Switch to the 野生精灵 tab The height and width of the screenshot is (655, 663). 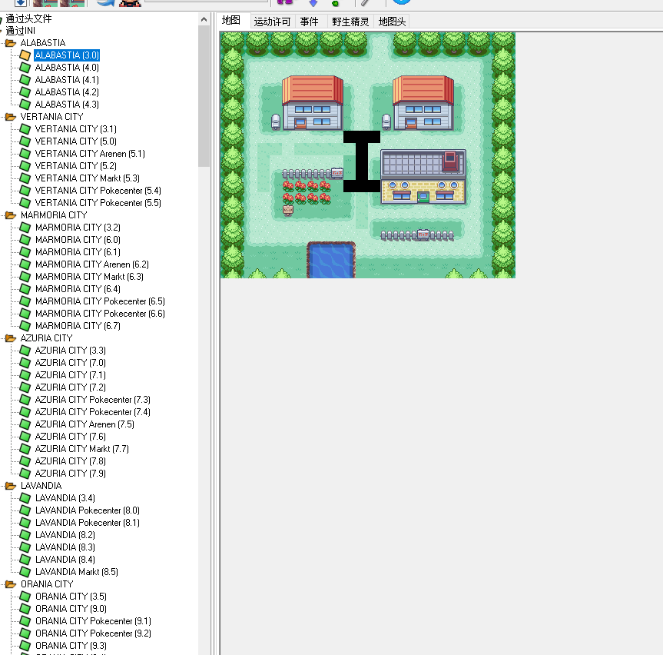pyautogui.click(x=350, y=22)
